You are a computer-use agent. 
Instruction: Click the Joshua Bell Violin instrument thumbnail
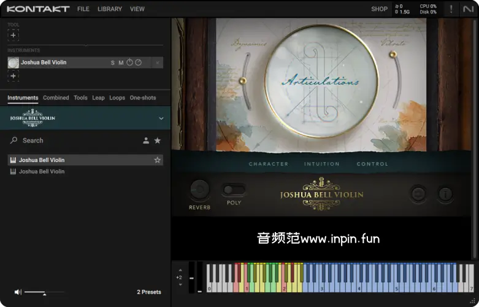[13, 63]
